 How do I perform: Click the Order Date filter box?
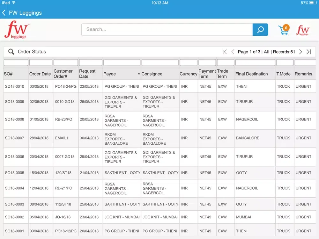pos(41,62)
